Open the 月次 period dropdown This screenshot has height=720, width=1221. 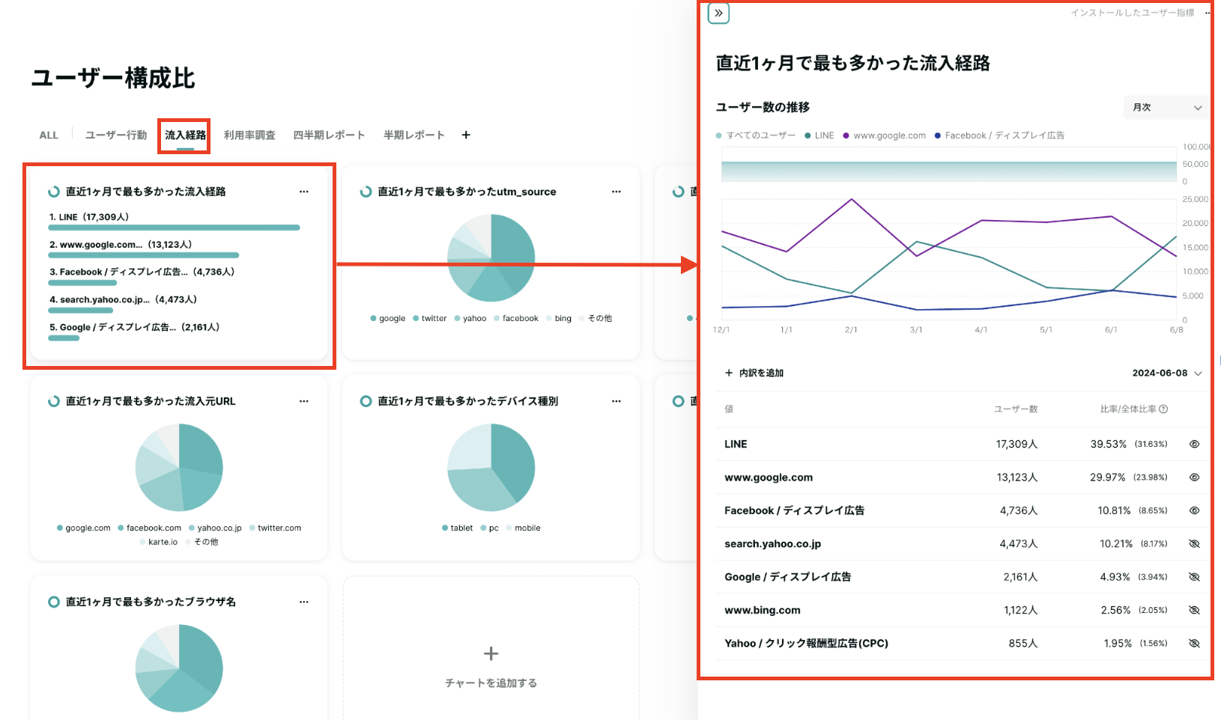(x=1166, y=108)
